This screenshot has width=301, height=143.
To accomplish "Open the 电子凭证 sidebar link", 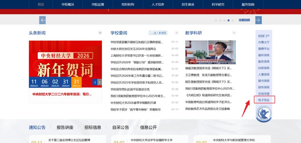I will coord(264,100).
